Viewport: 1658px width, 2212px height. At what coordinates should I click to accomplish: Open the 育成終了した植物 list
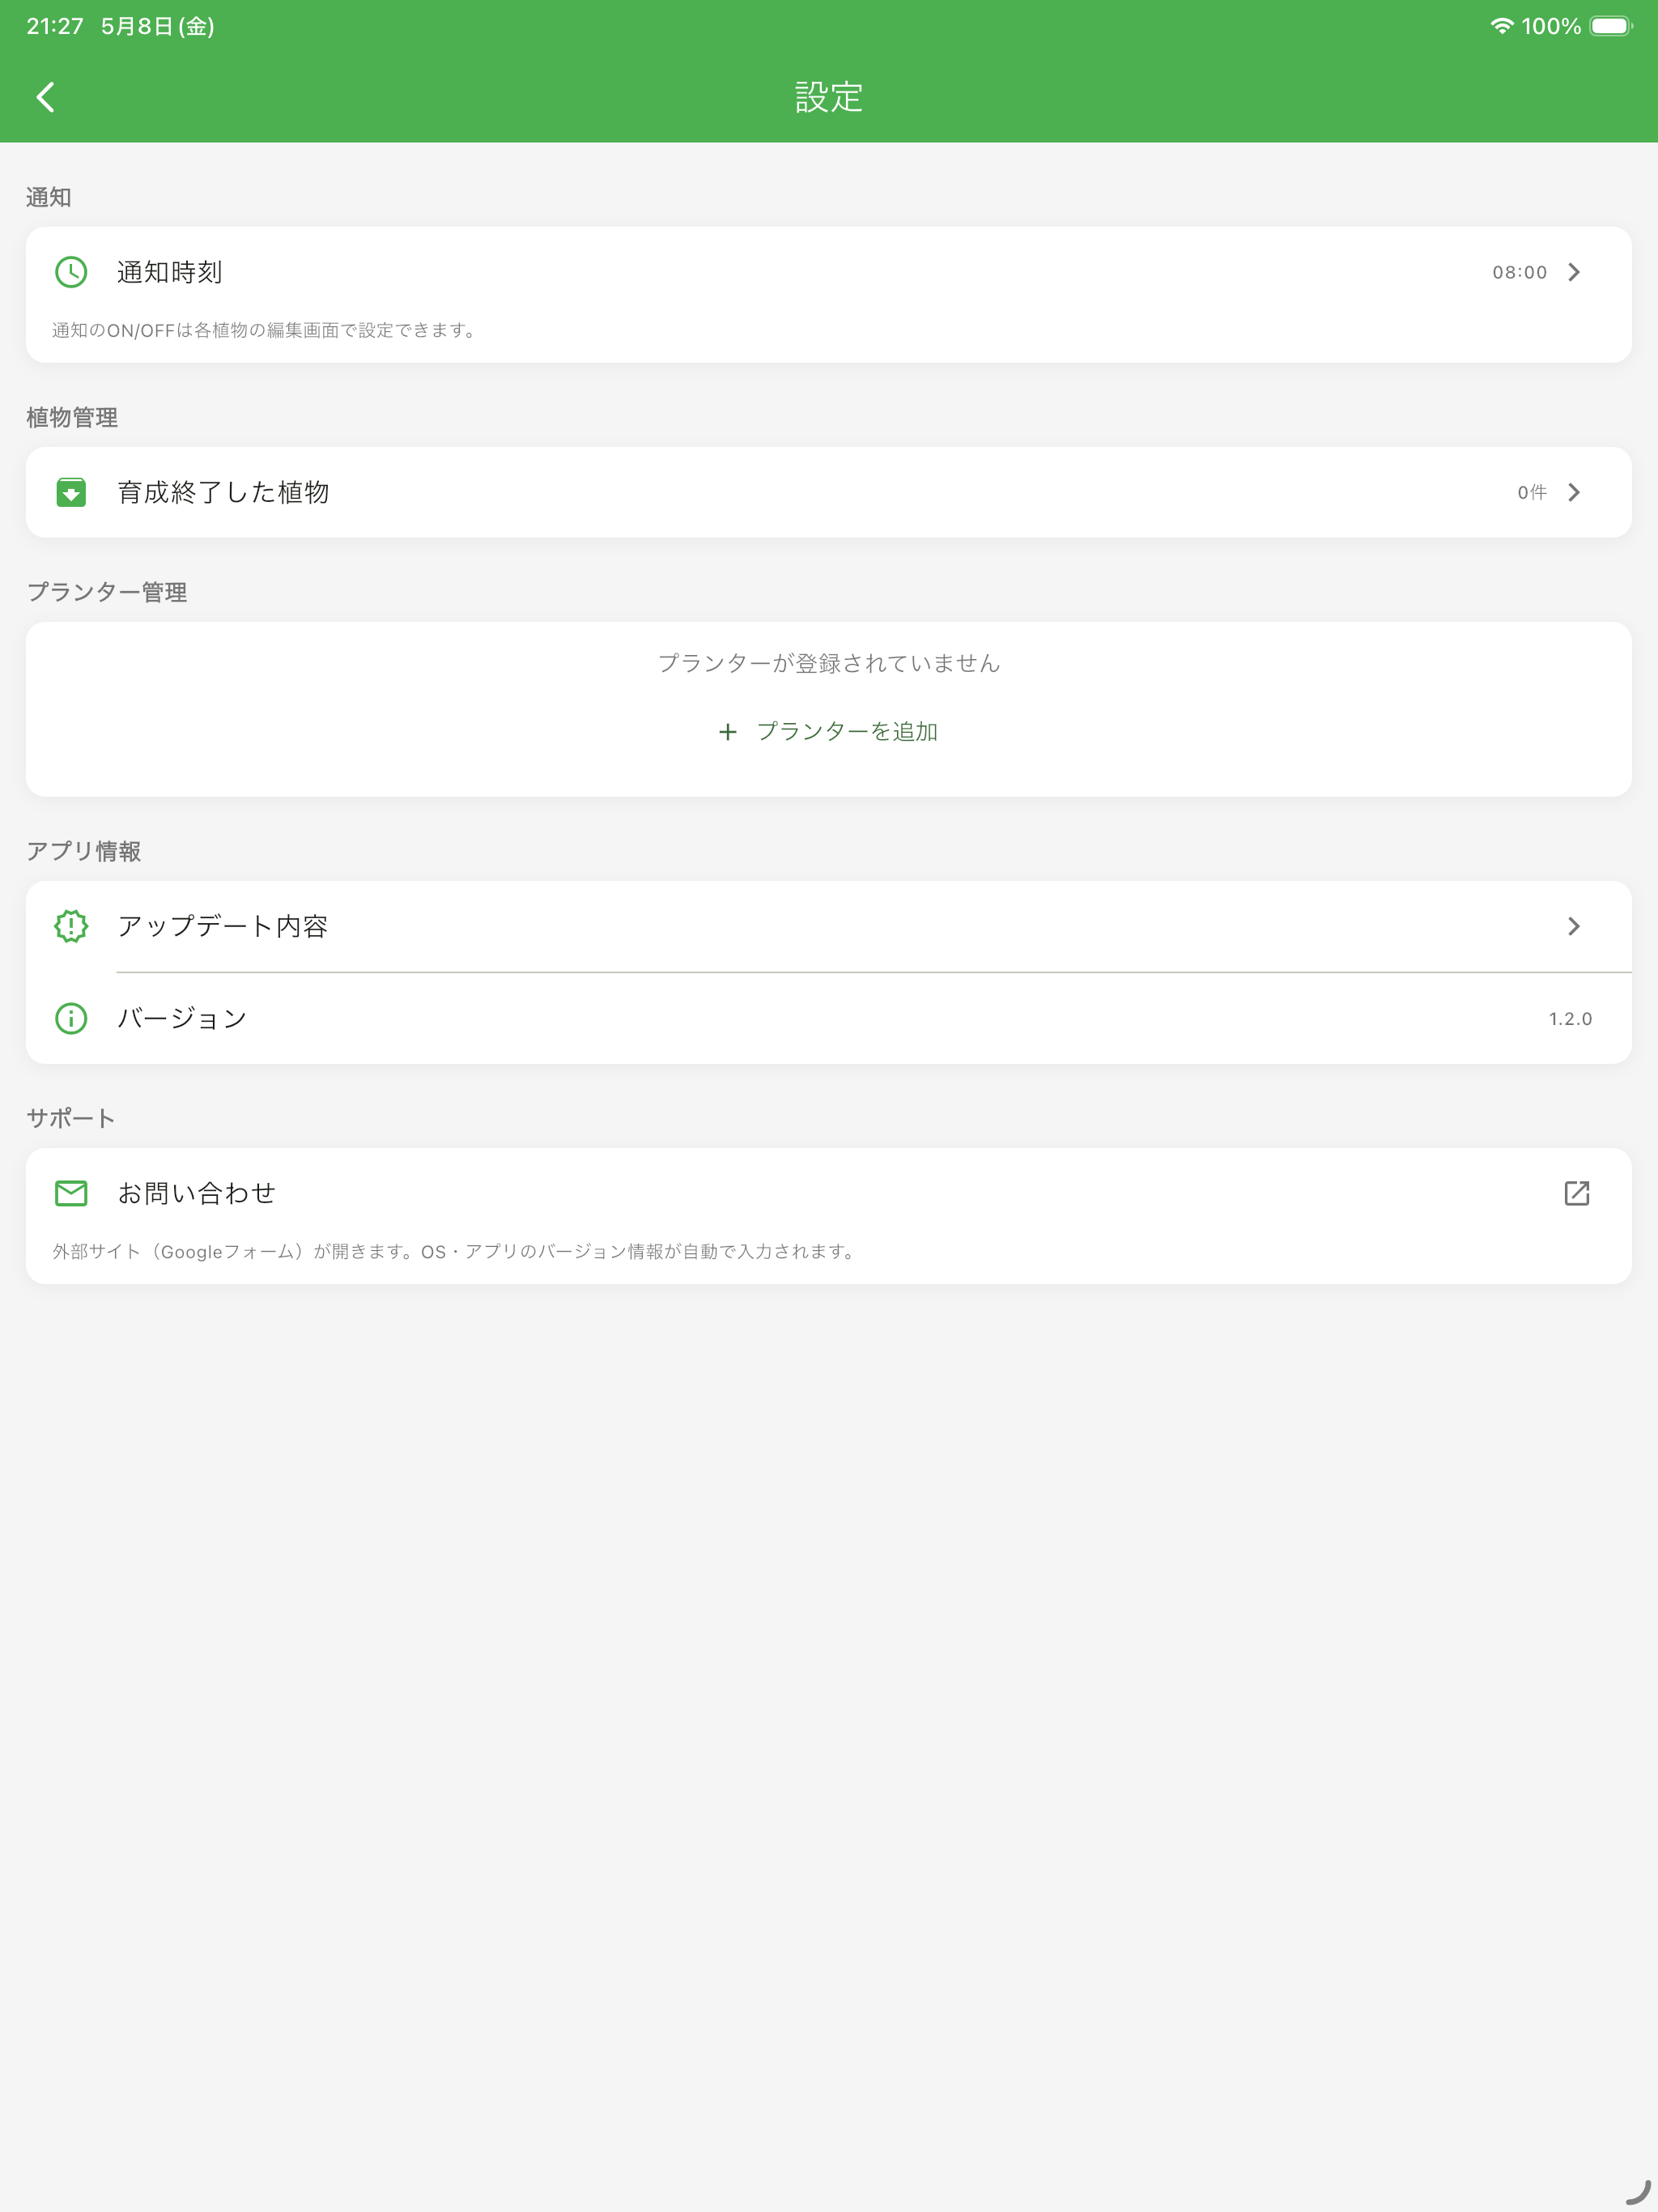coord(829,492)
